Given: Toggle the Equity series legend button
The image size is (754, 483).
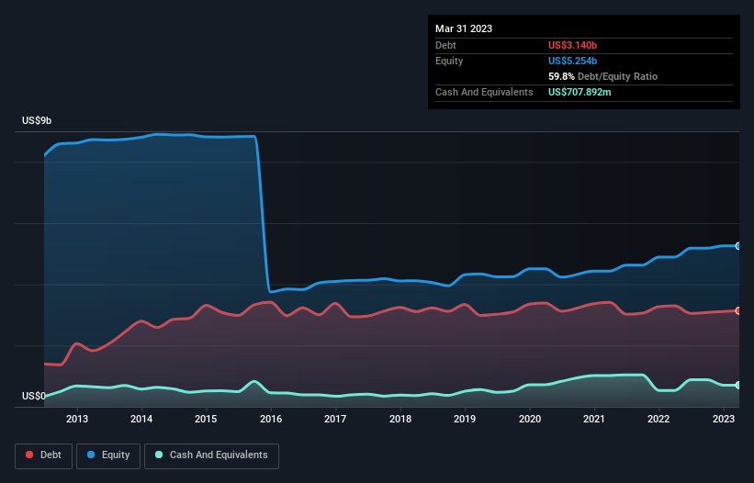Looking at the screenshot, I should tap(108, 455).
